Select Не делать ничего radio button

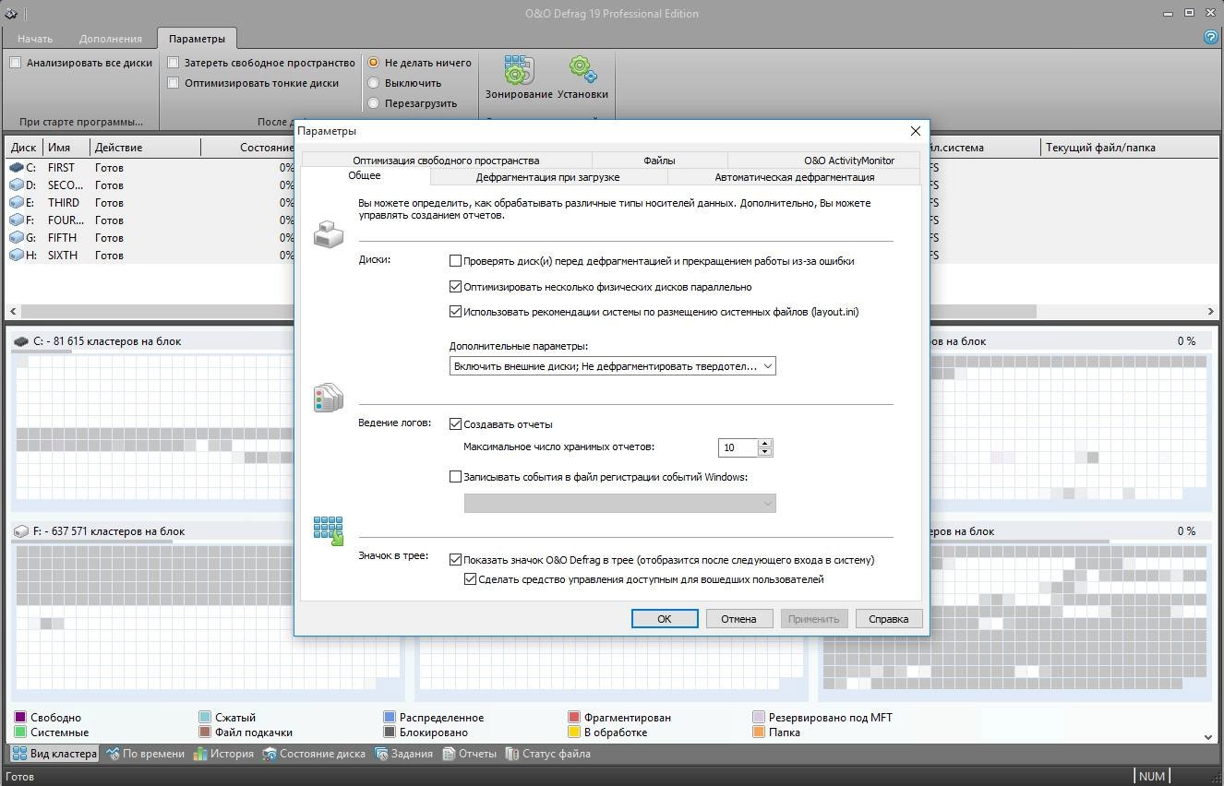click(374, 63)
